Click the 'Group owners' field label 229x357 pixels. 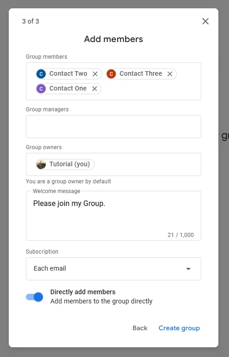pos(44,147)
